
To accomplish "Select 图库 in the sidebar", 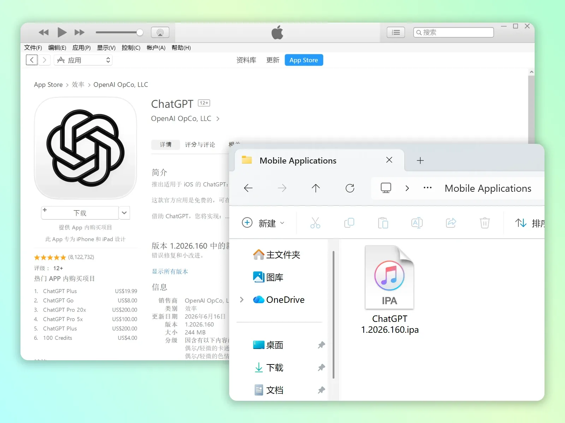I will coord(268,277).
